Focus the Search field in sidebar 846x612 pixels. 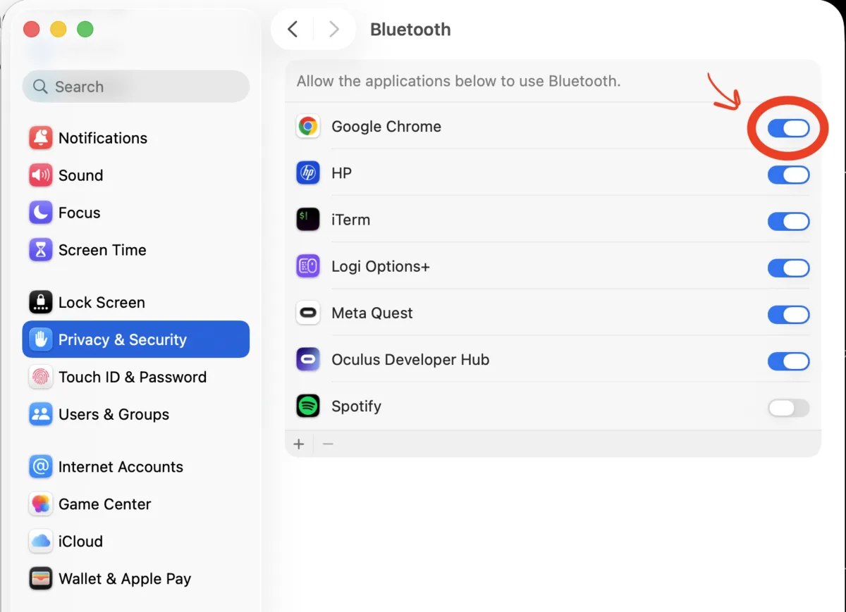(136, 87)
